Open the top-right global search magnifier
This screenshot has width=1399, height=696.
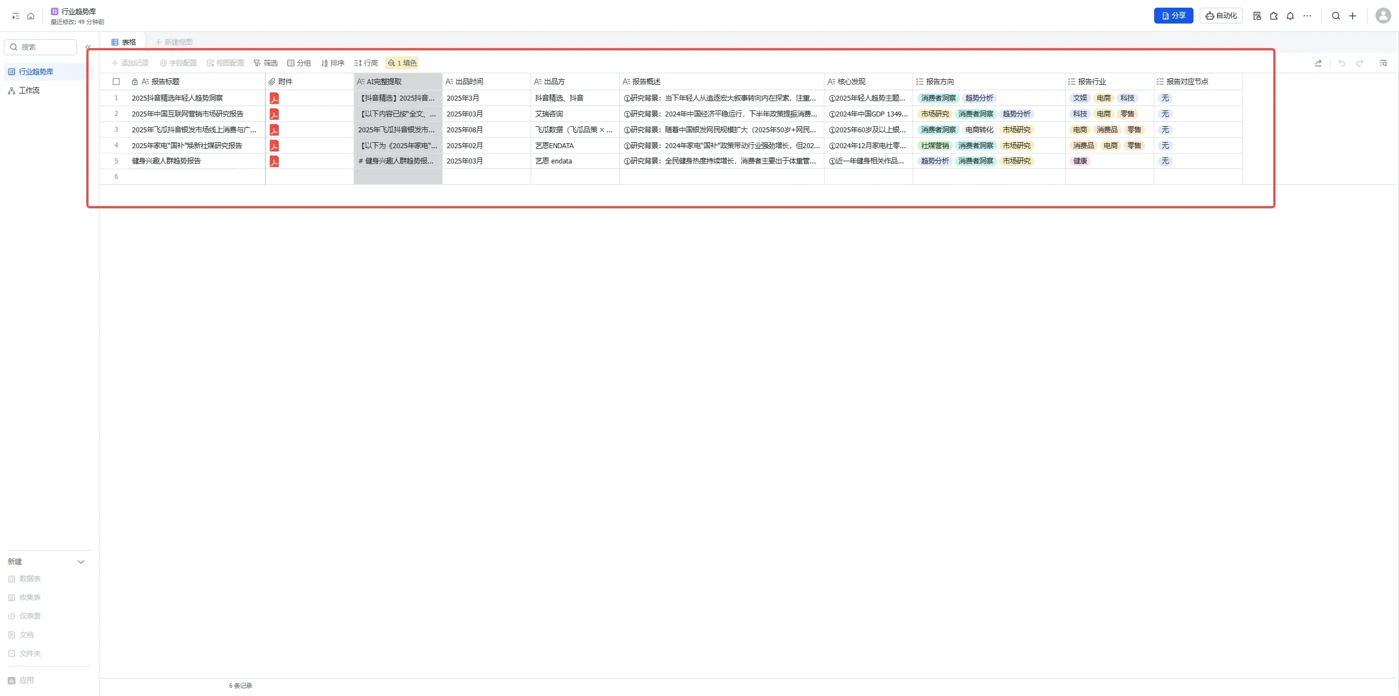point(1336,16)
